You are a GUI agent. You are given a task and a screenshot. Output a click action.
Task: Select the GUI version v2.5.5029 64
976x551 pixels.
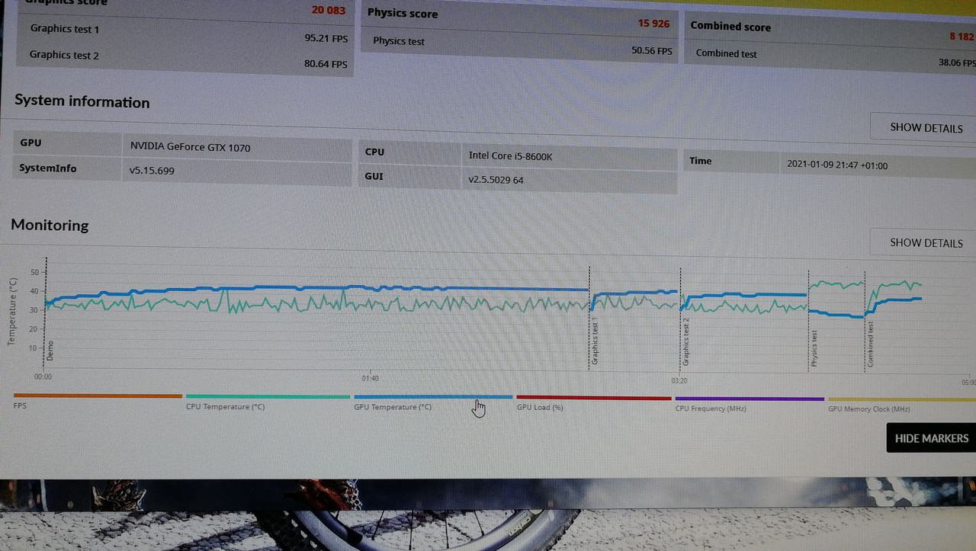coord(496,180)
